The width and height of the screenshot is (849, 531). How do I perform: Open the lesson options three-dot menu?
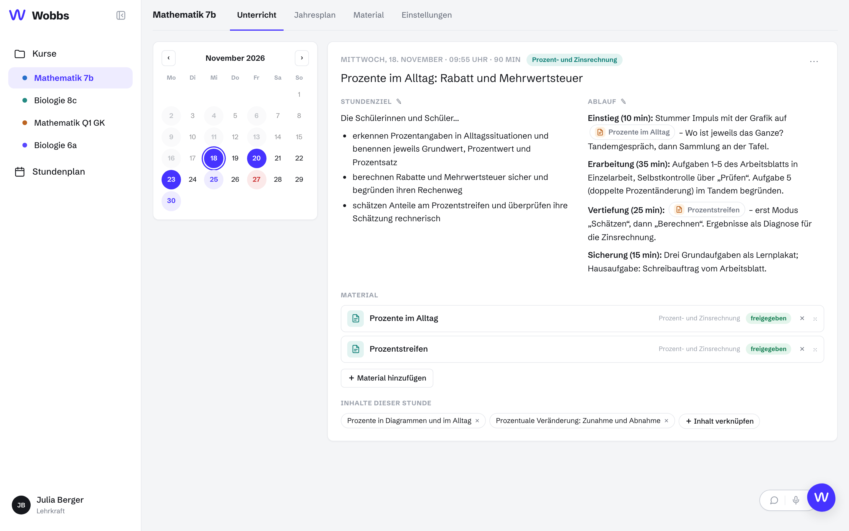814,61
